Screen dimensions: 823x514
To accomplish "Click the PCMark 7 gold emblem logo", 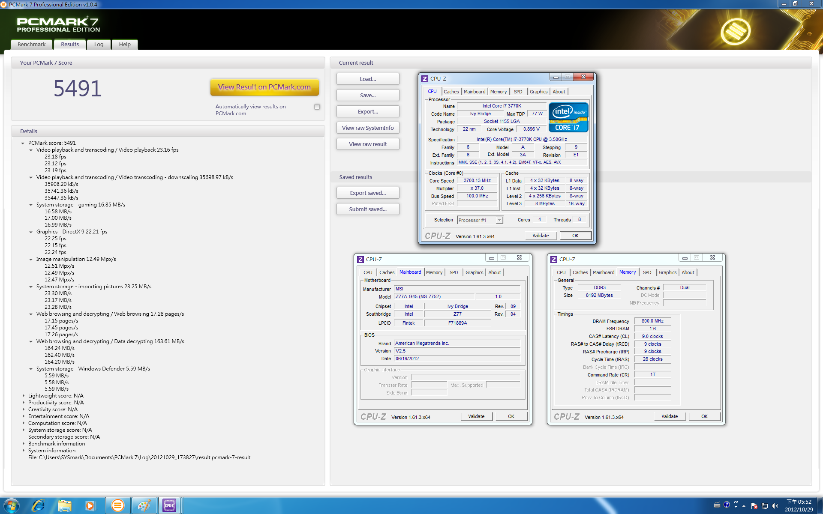I will (x=735, y=31).
